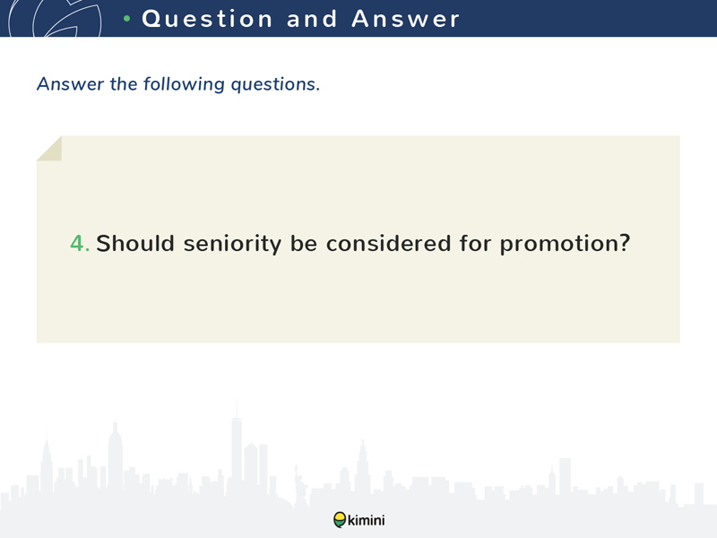Click the word 'considered' in the question

pos(389,243)
